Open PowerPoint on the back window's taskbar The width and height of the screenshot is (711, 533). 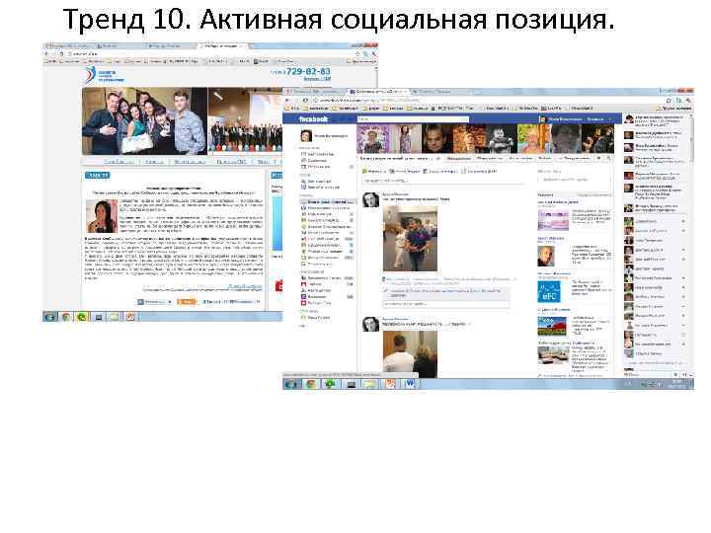pos(130,317)
